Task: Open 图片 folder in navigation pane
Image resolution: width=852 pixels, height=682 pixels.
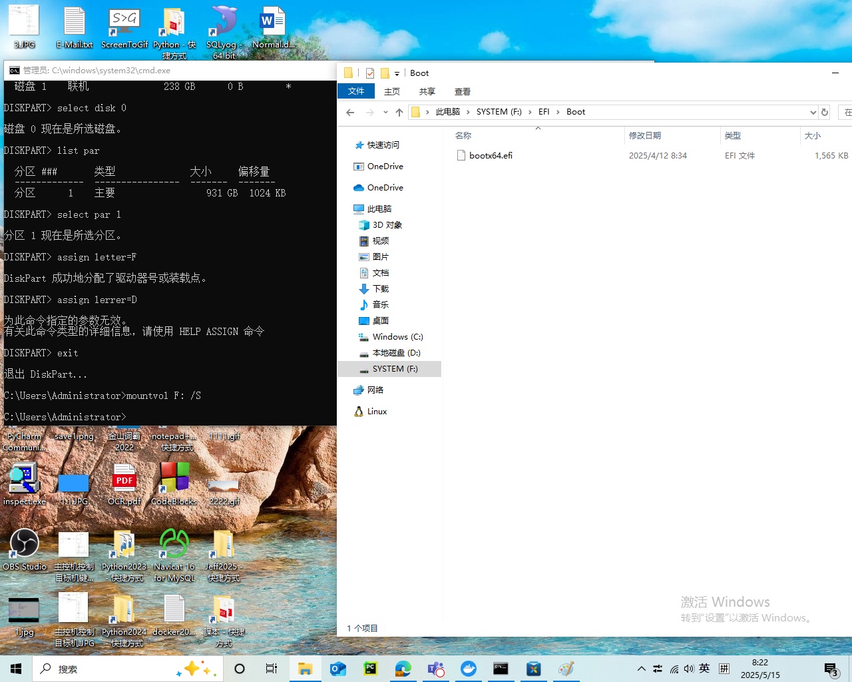Action: click(380, 256)
